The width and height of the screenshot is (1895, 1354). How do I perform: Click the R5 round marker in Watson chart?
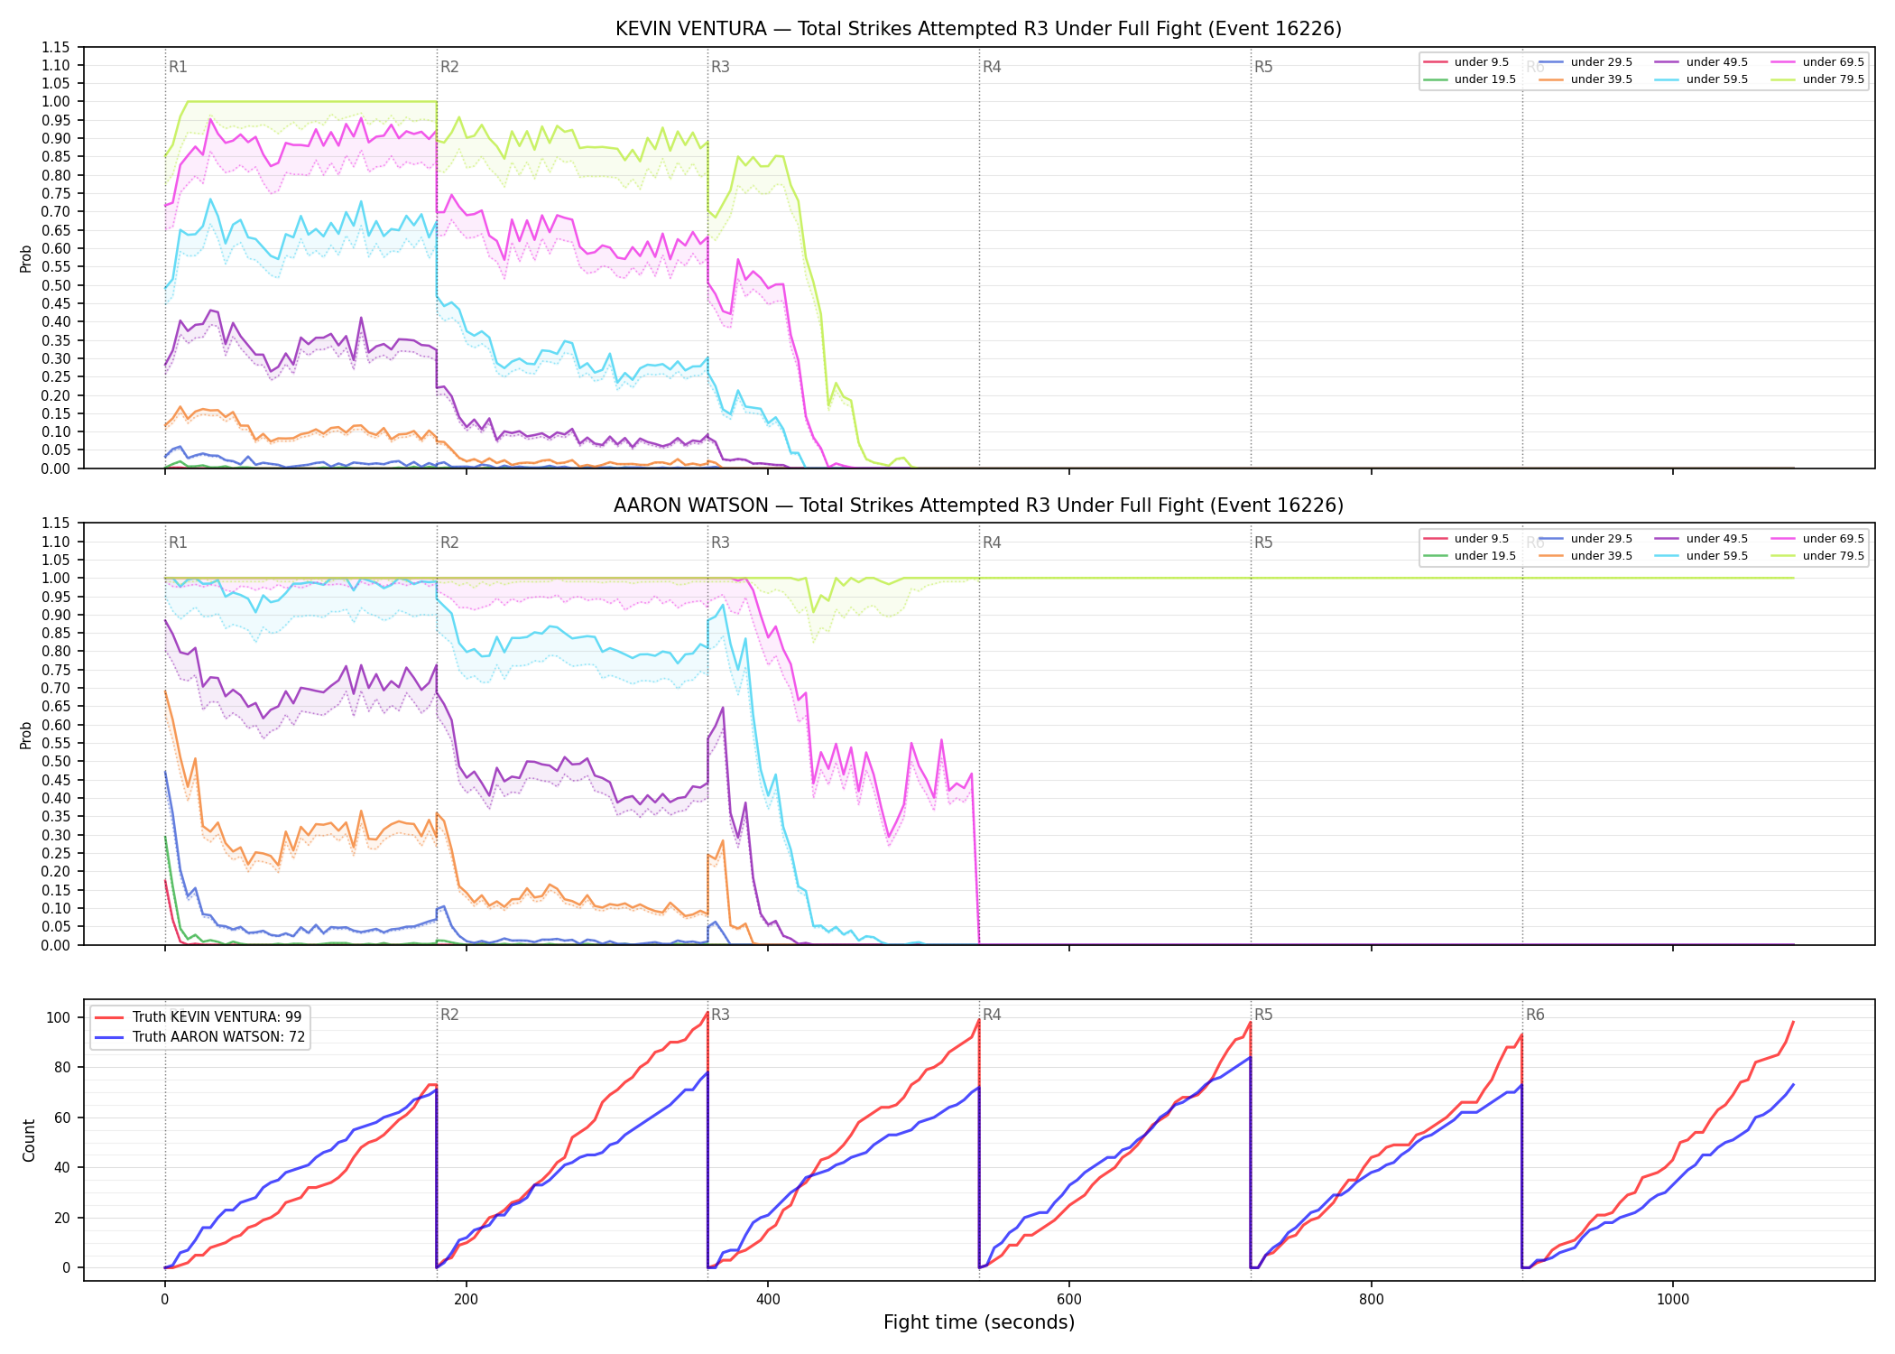pos(1263,543)
